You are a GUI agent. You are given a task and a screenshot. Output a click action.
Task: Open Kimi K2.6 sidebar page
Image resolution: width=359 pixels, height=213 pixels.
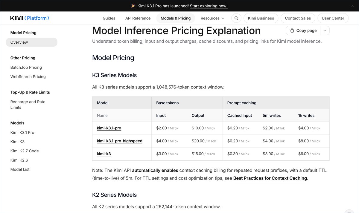(x=19, y=160)
